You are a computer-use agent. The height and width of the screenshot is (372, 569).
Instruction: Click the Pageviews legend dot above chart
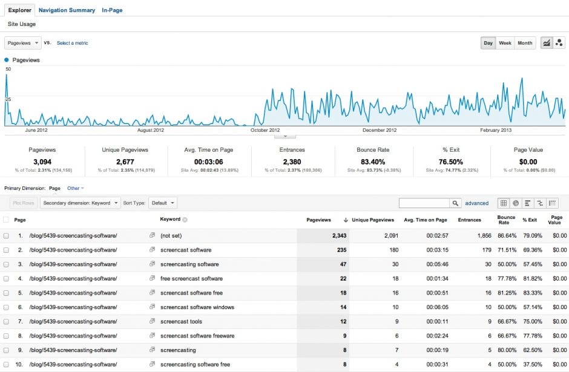tap(6, 60)
